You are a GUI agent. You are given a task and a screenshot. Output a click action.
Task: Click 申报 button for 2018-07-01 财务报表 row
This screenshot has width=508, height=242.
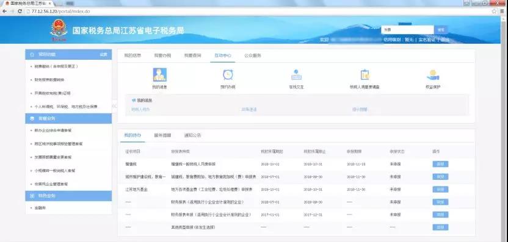tap(440, 202)
